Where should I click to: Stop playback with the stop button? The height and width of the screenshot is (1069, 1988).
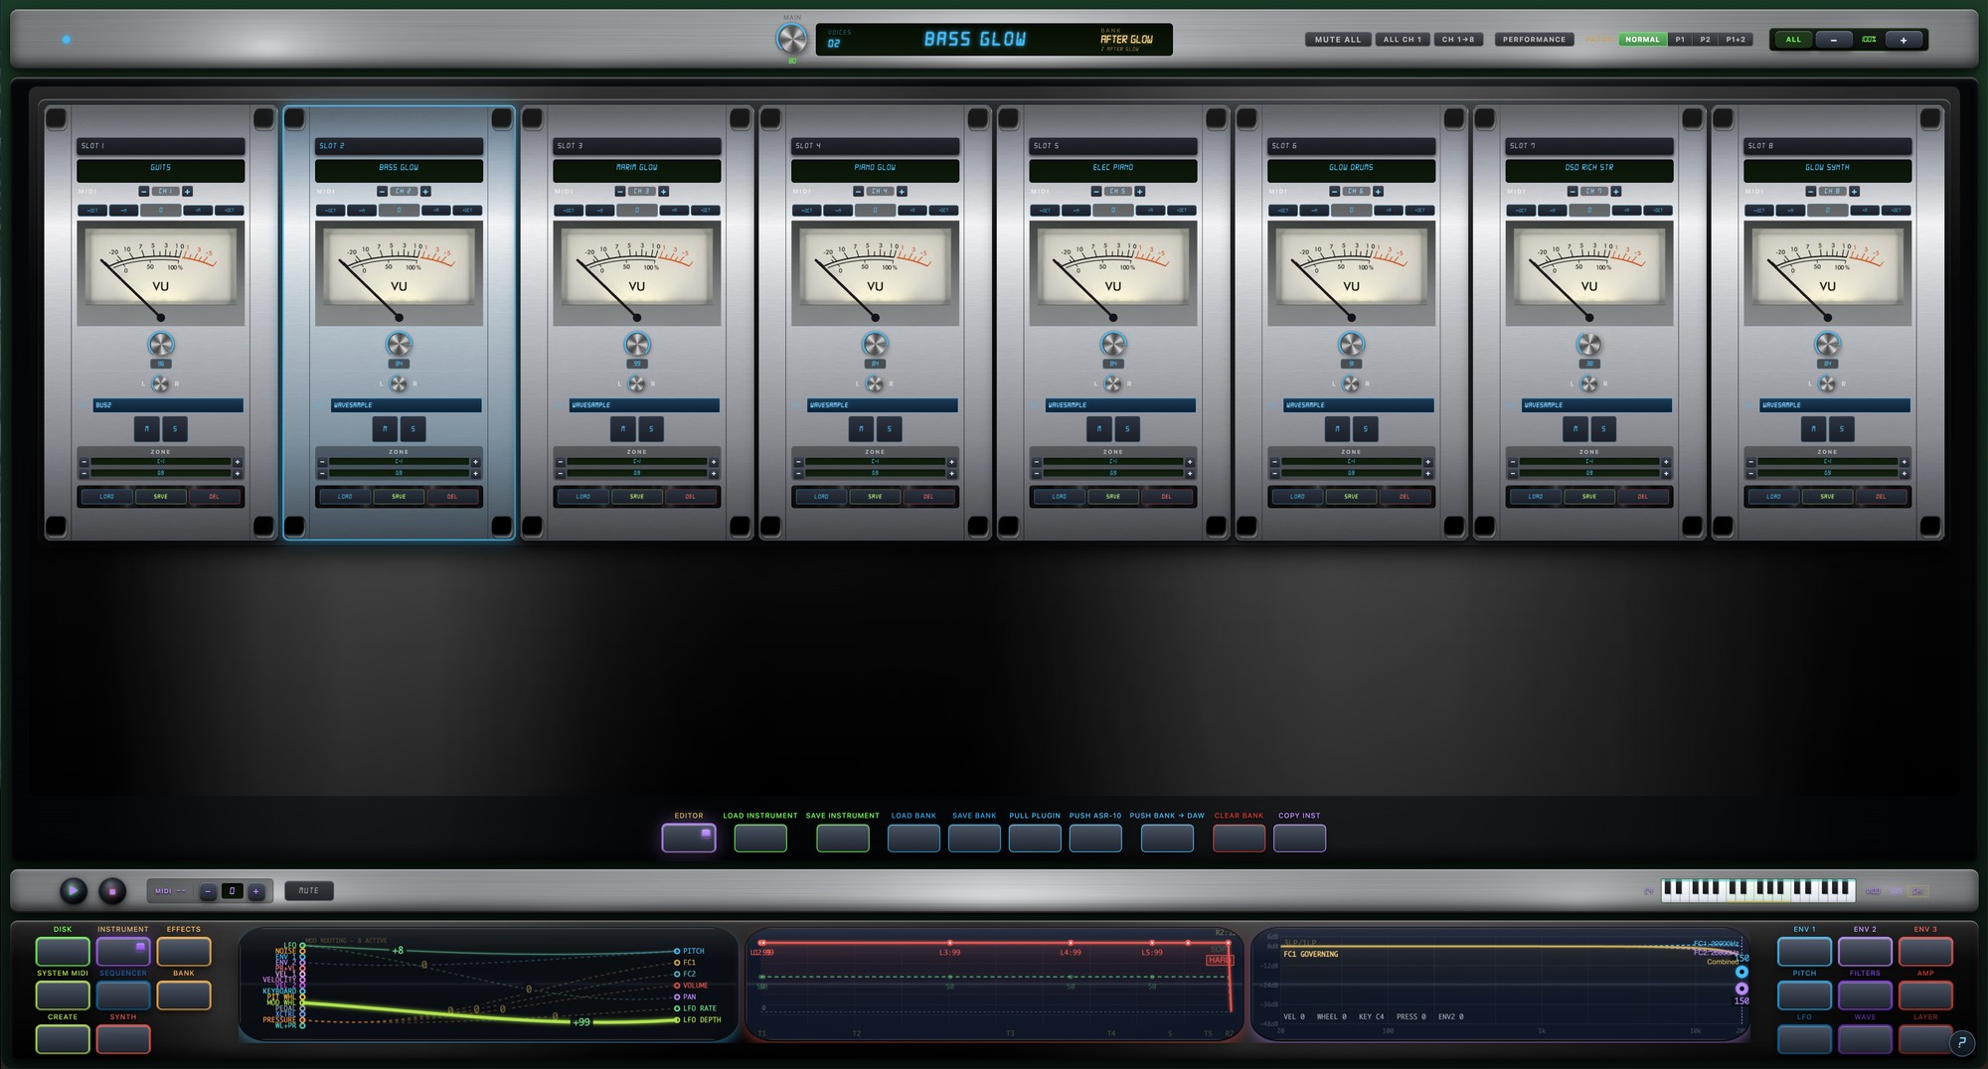[x=112, y=891]
